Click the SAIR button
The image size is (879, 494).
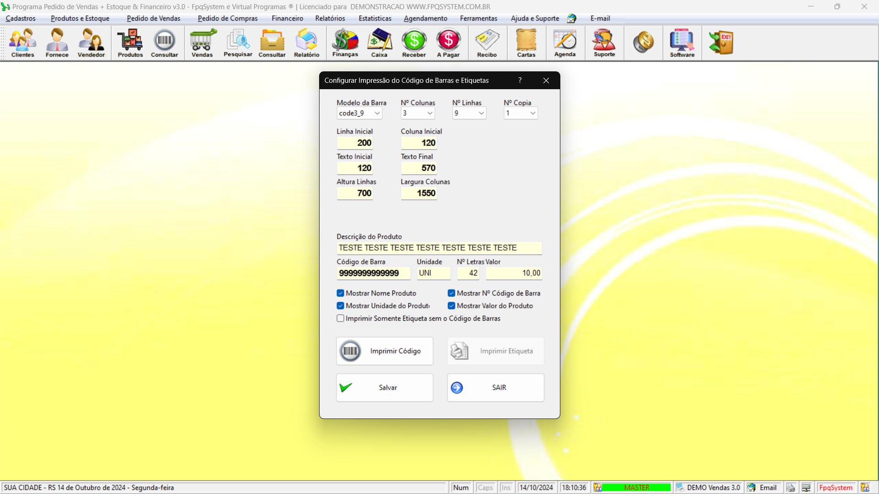point(495,387)
